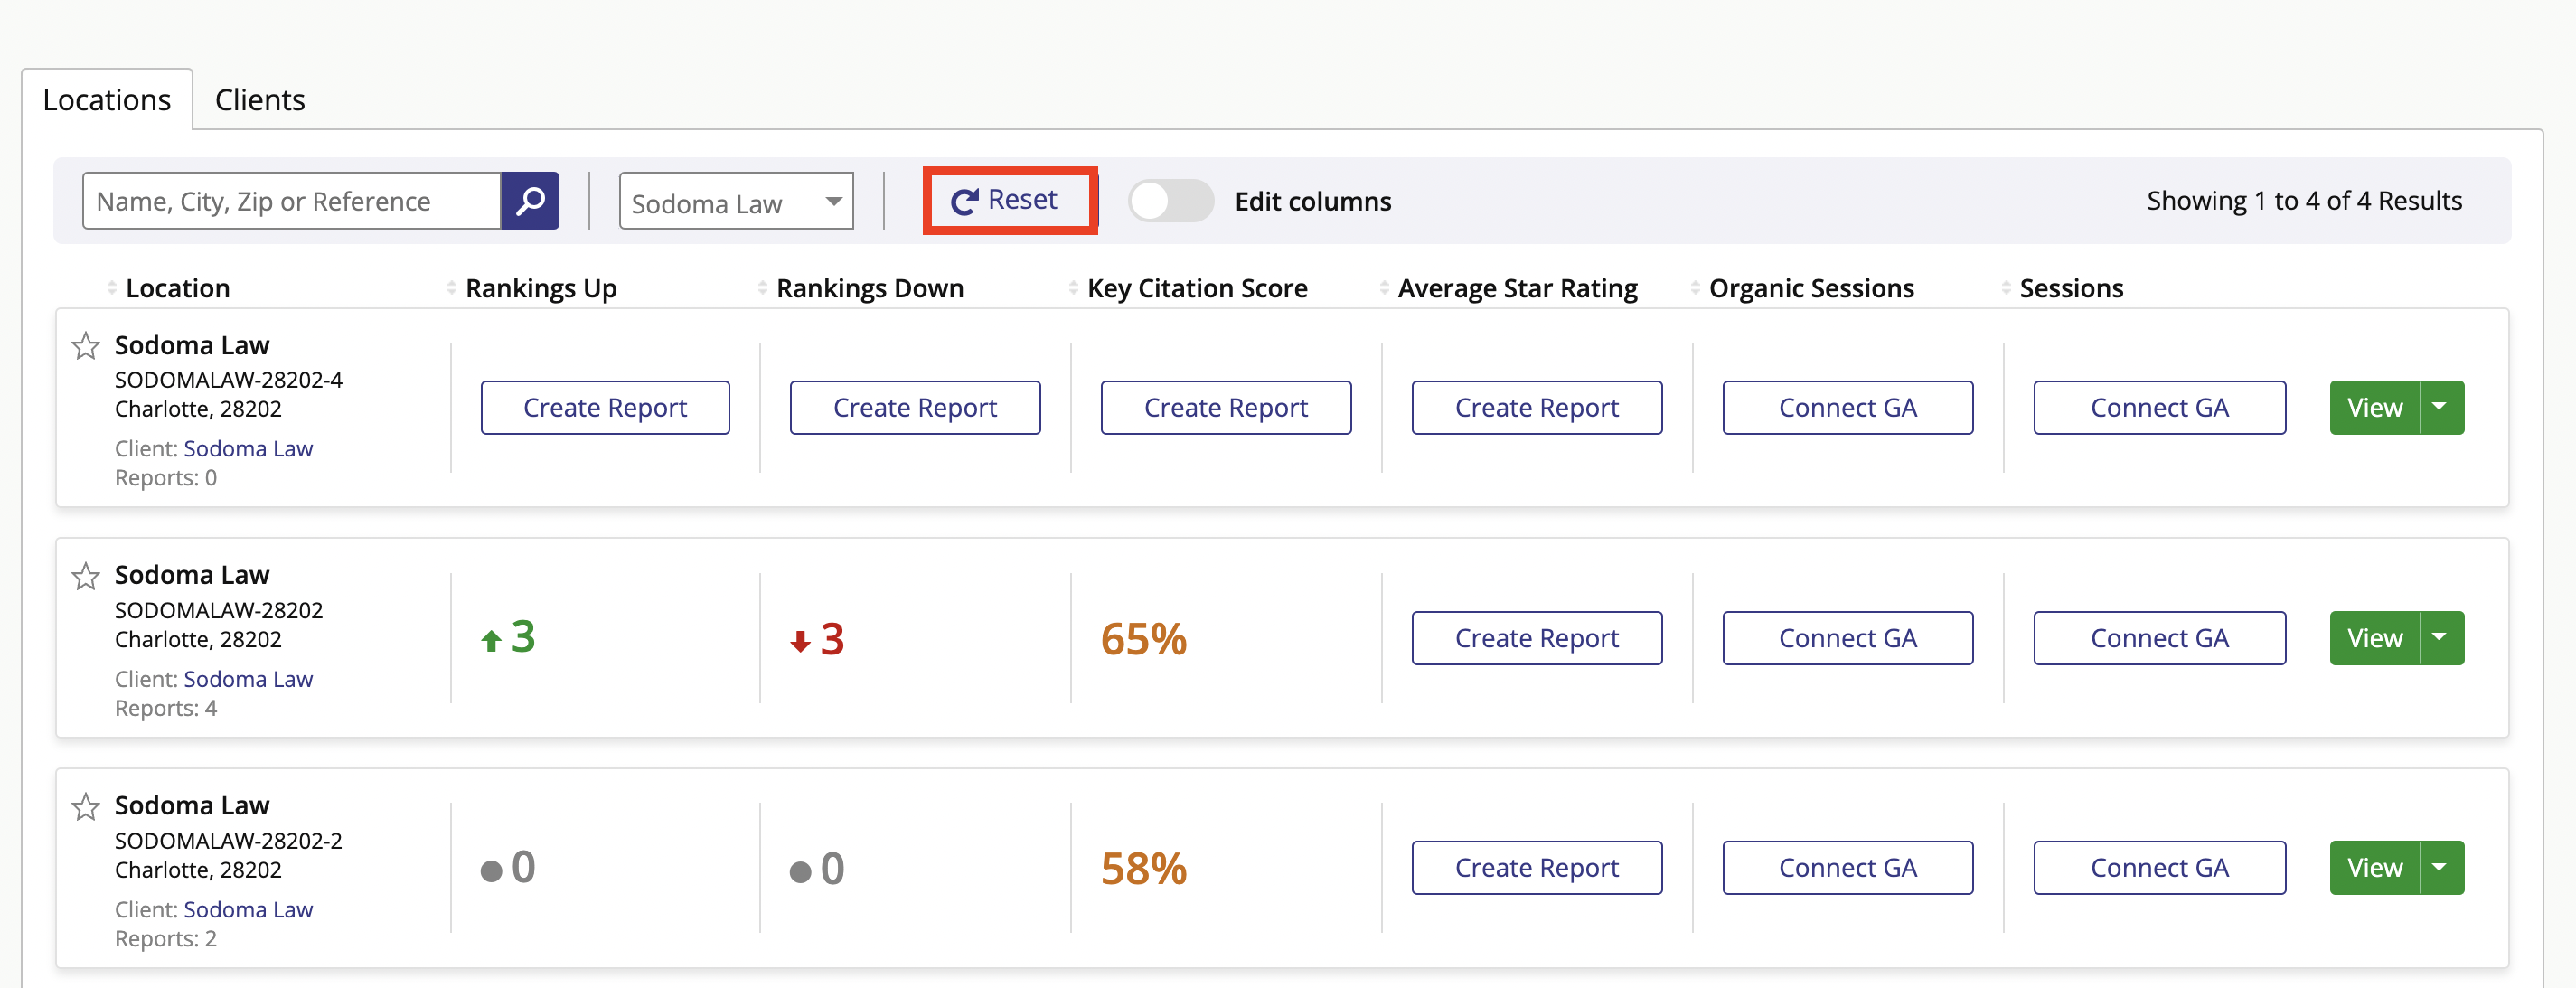Click the Sodoma Law title of SODOMALAW-28202-2
Image resolution: width=2576 pixels, height=988 pixels.
pos(192,805)
